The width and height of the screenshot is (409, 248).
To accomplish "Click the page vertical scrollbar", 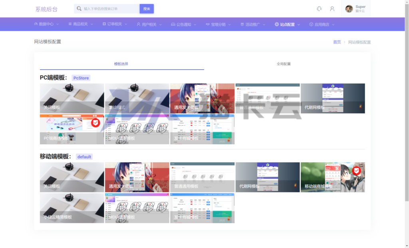I will coord(407,102).
